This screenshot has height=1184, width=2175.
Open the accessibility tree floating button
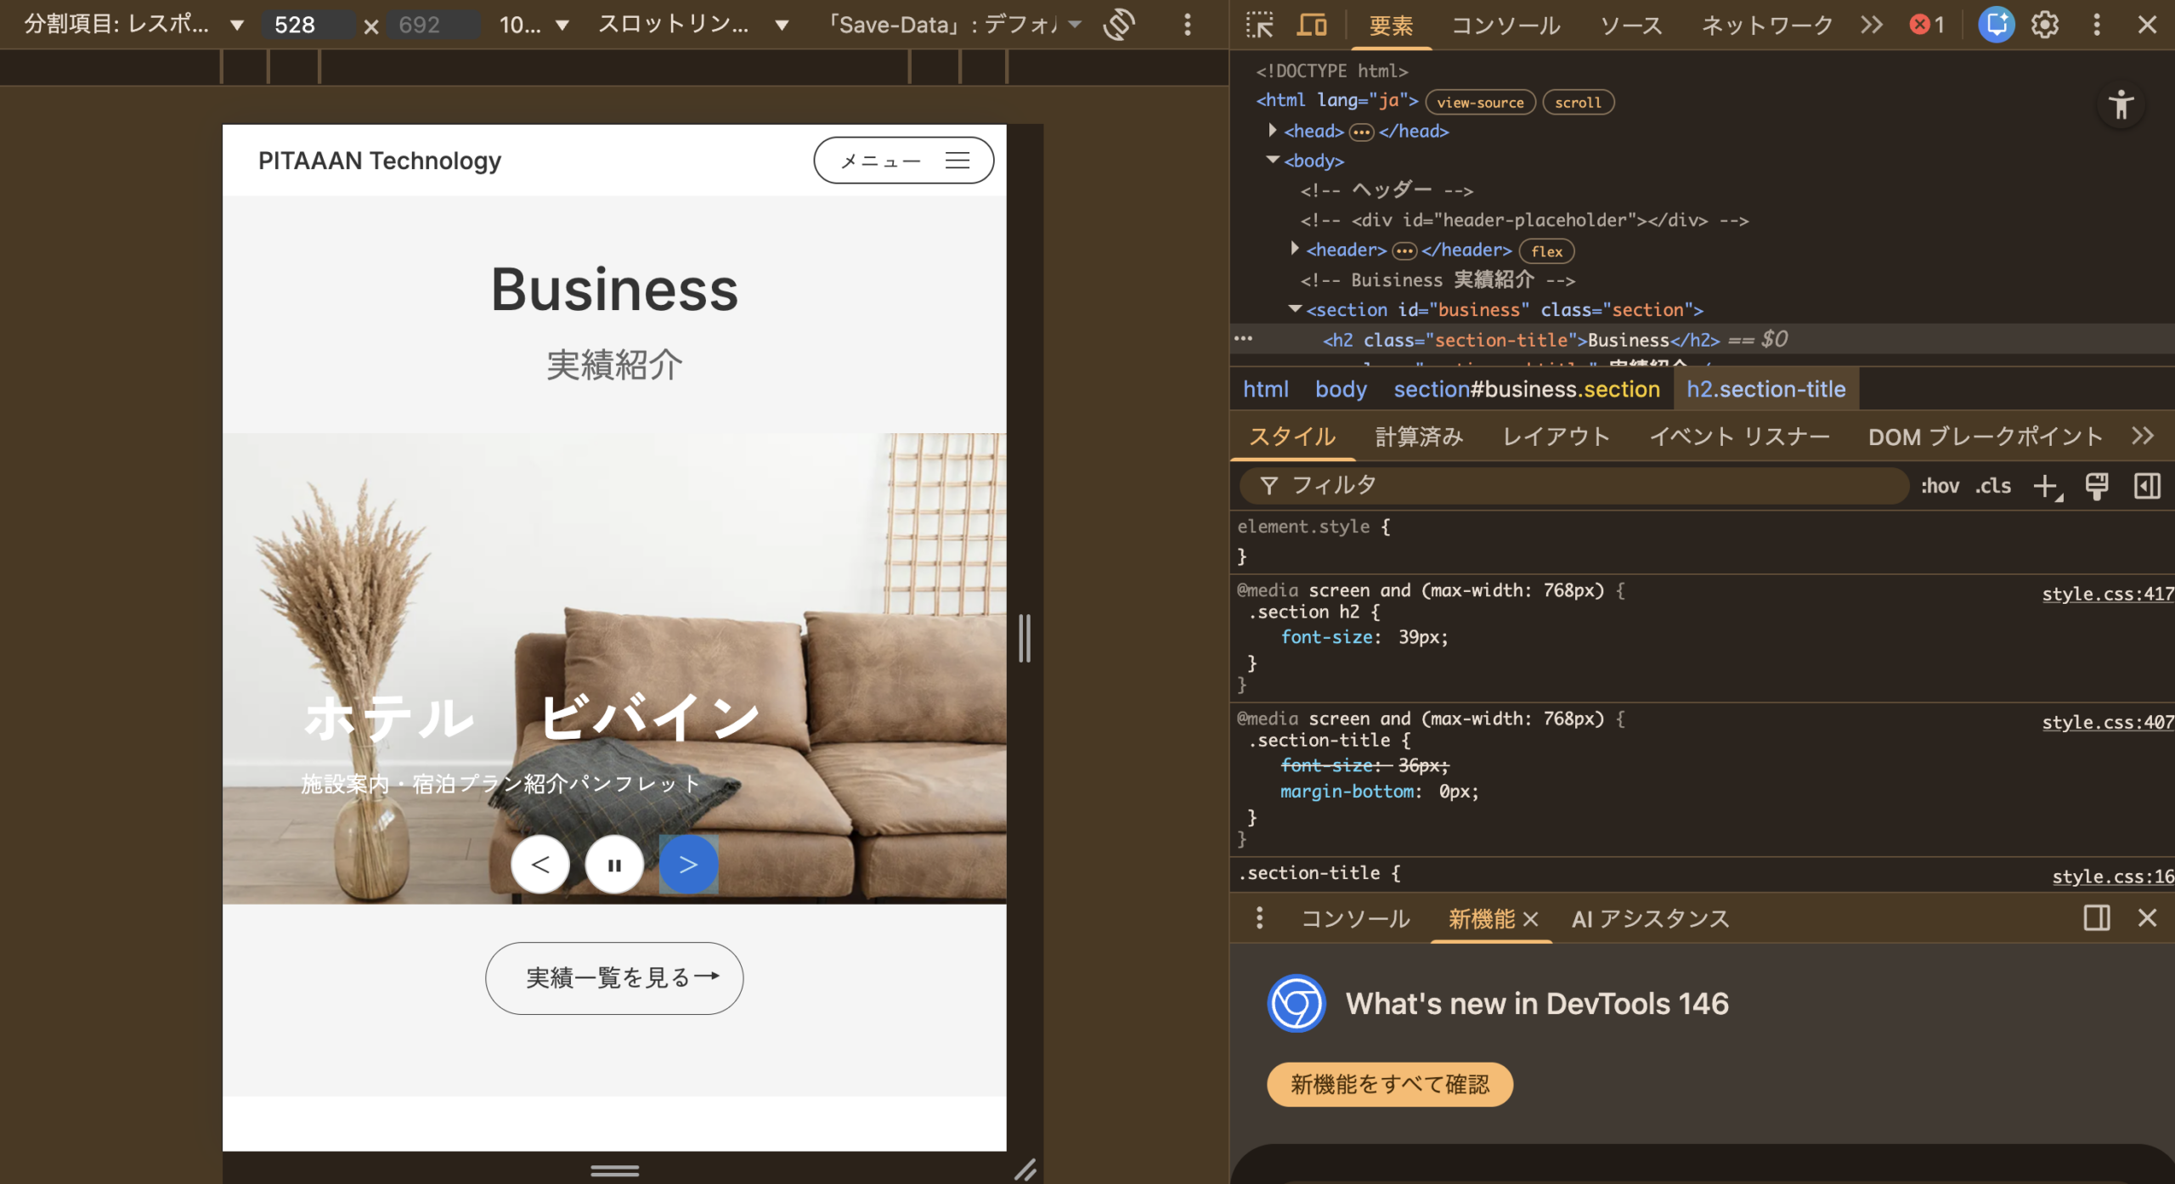click(2121, 105)
